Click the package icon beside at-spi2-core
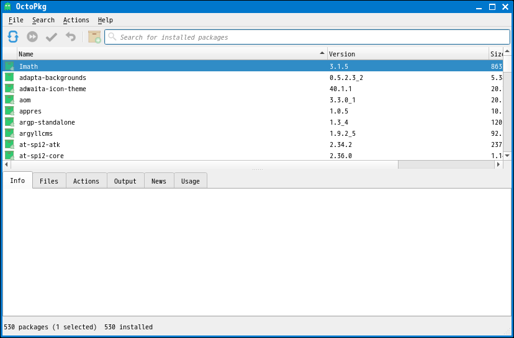The width and height of the screenshot is (514, 338). (x=9, y=155)
